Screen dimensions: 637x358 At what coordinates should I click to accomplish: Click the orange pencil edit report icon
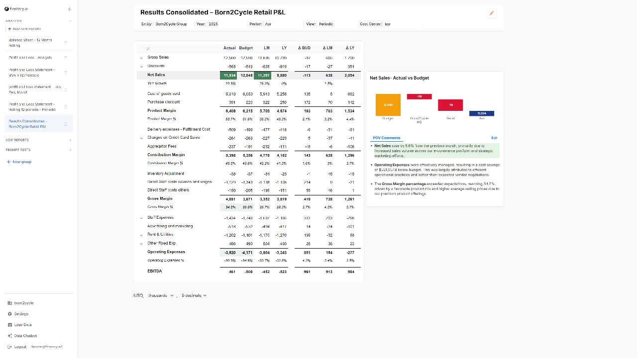click(x=492, y=13)
